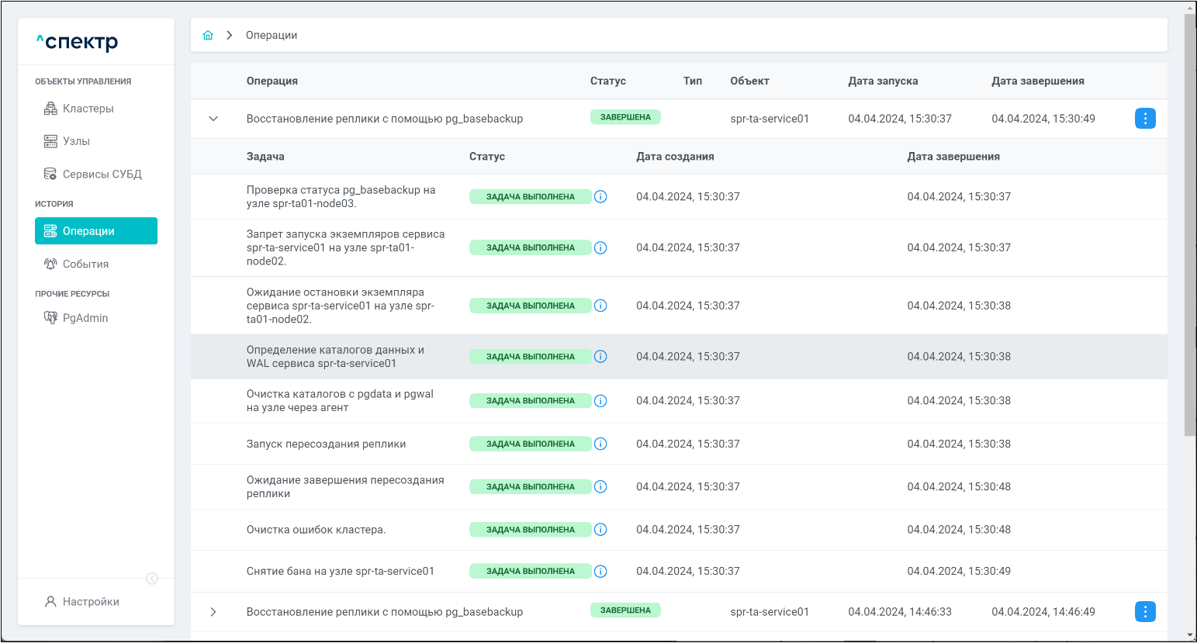Open PgAdmin resource link
The width and height of the screenshot is (1197, 643).
pos(85,318)
